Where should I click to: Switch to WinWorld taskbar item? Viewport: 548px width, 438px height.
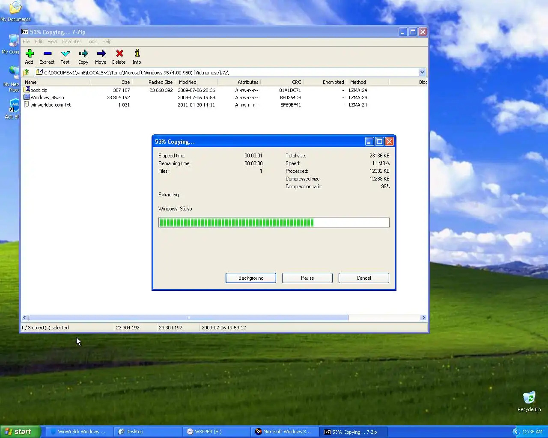click(x=79, y=432)
